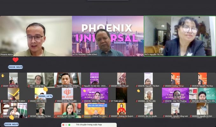The width and height of the screenshot is (216, 127).
Task: Select Phoenix Admin's video tile
Action: [36, 36]
